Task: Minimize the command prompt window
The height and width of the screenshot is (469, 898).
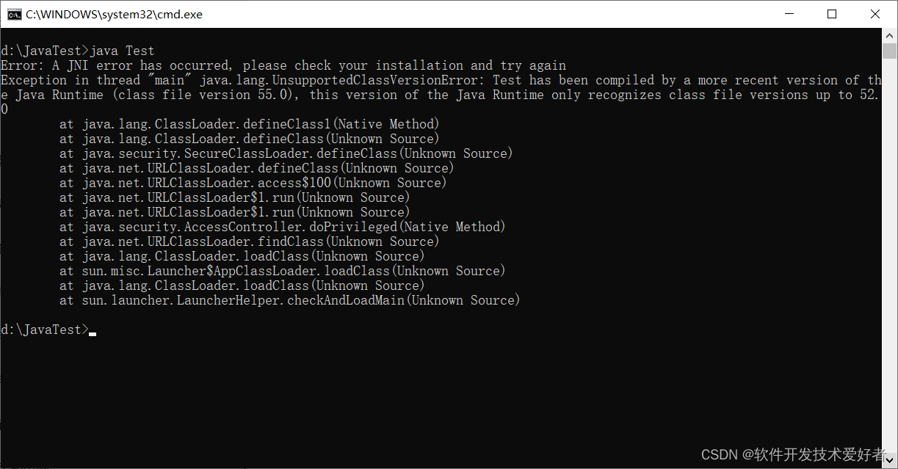Action: (789, 13)
